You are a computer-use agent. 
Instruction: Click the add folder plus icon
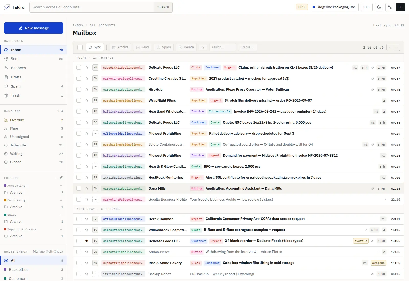(56, 178)
